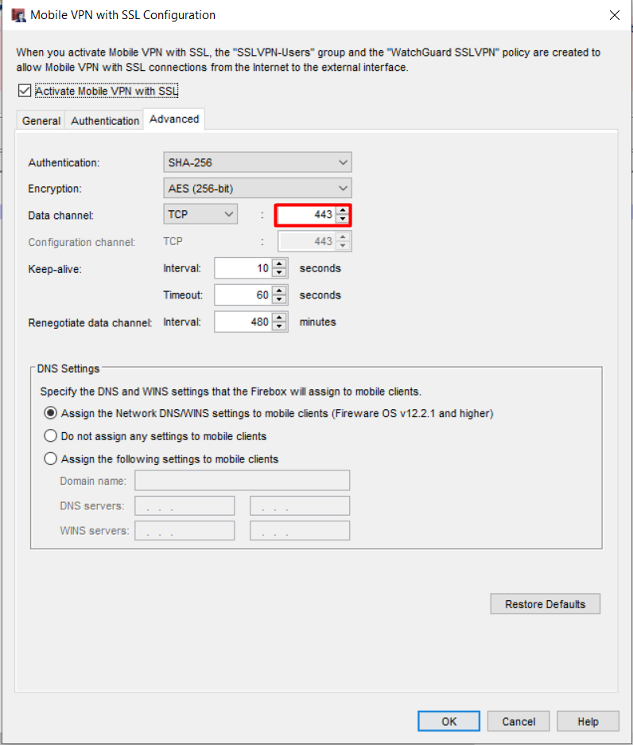
Task: Click the 'Renegotiate data channel:' label
Action: pos(90,322)
